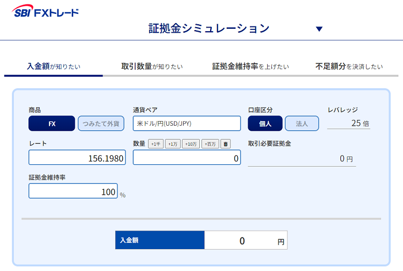Focus the レート input field
The image size is (403, 271).
(x=77, y=157)
